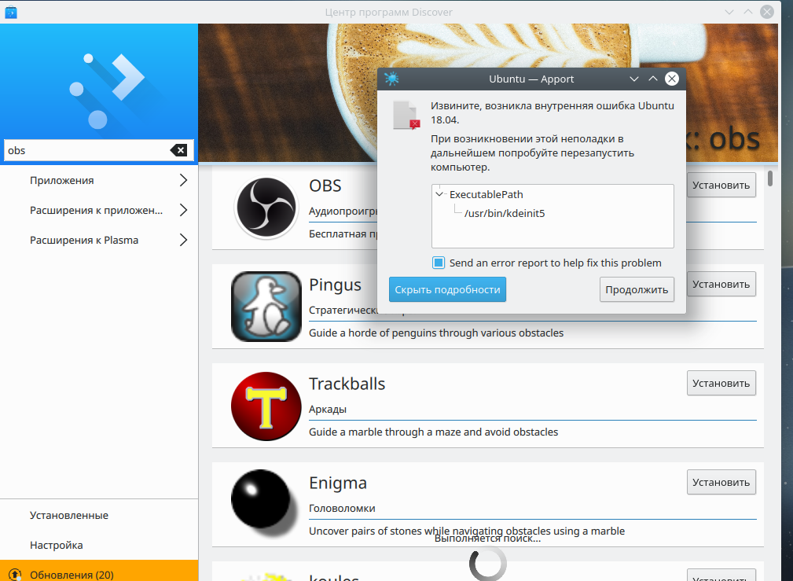Open Настройка section in sidebar

(99, 545)
